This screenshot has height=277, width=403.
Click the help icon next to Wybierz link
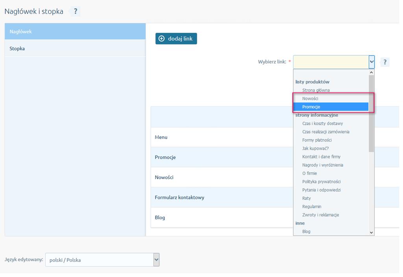(385, 62)
